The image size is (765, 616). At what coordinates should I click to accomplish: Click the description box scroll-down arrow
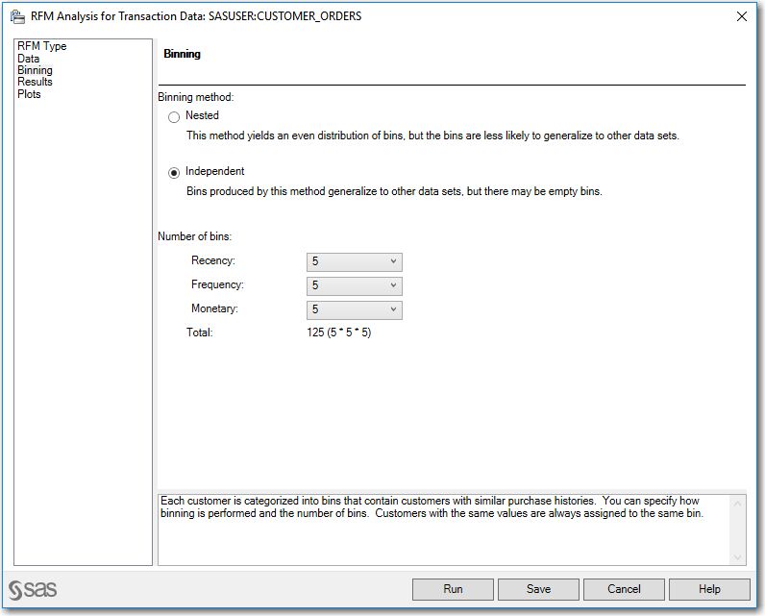click(738, 557)
